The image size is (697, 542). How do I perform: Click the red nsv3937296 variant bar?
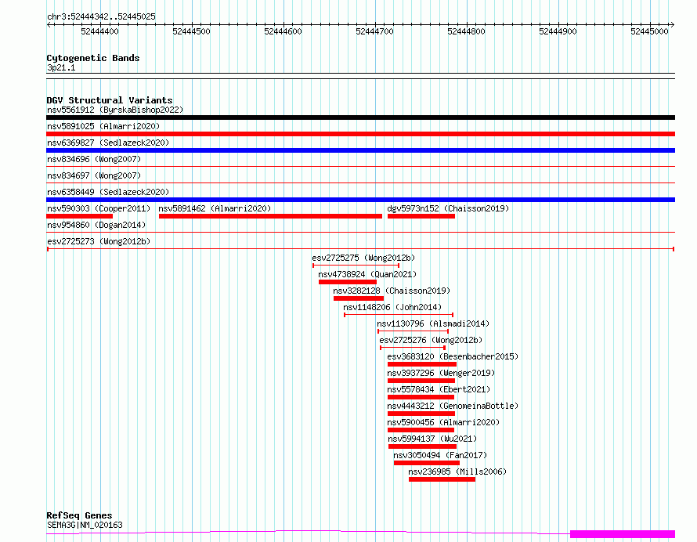pos(421,381)
